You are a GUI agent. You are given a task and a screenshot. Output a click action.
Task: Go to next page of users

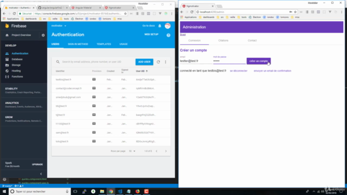pos(166,151)
